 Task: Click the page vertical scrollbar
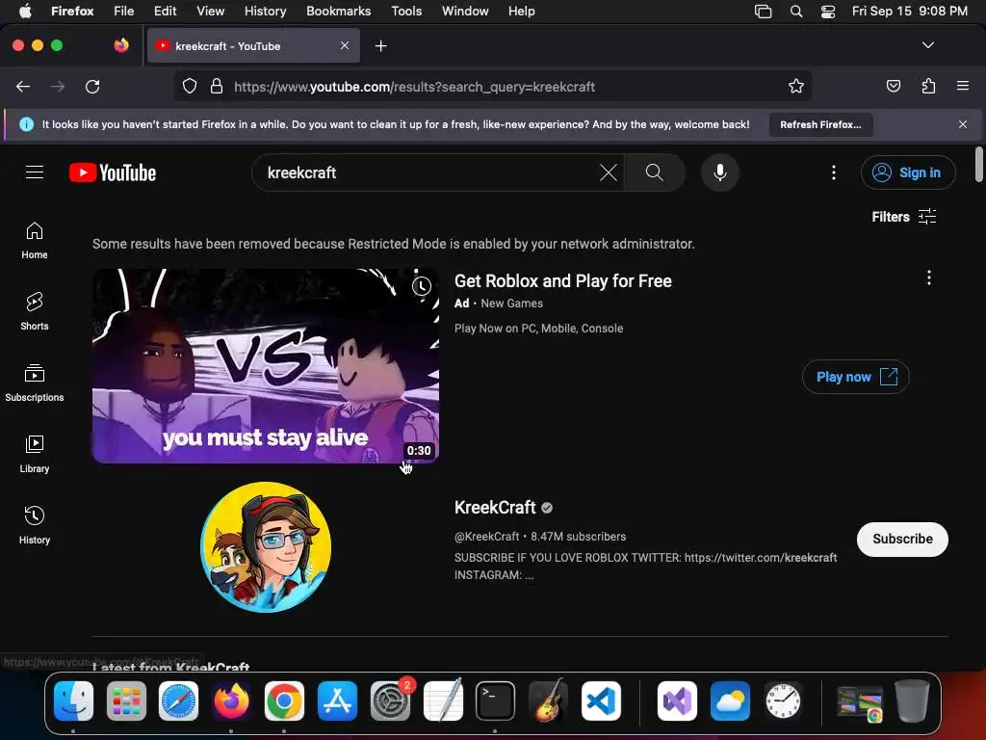pos(978,164)
